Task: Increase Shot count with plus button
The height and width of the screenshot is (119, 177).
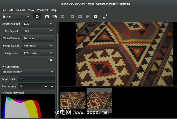Action: click(x=52, y=79)
